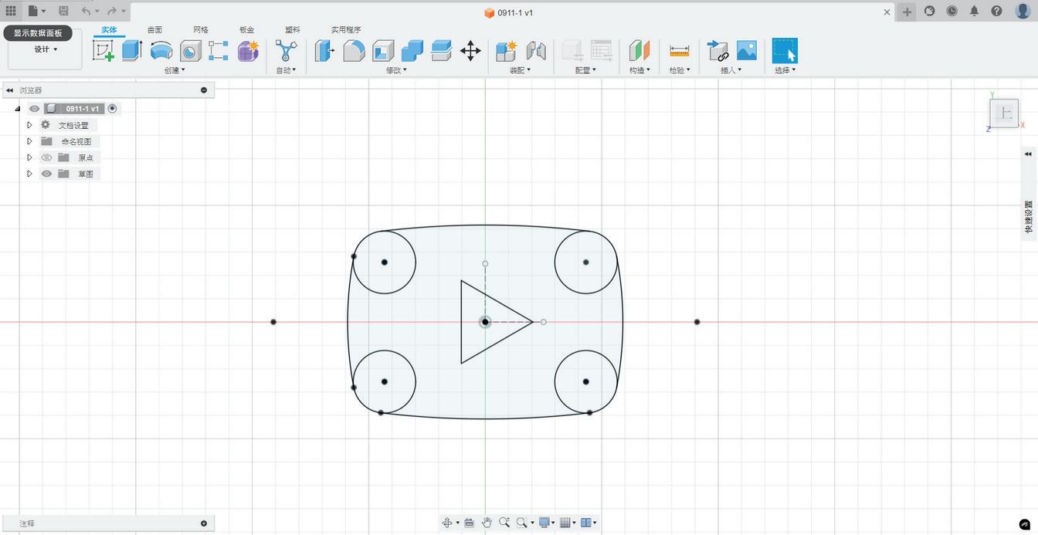Select the Offset Plane construct tool
Viewport: 1038px width, 535px height.
point(639,51)
